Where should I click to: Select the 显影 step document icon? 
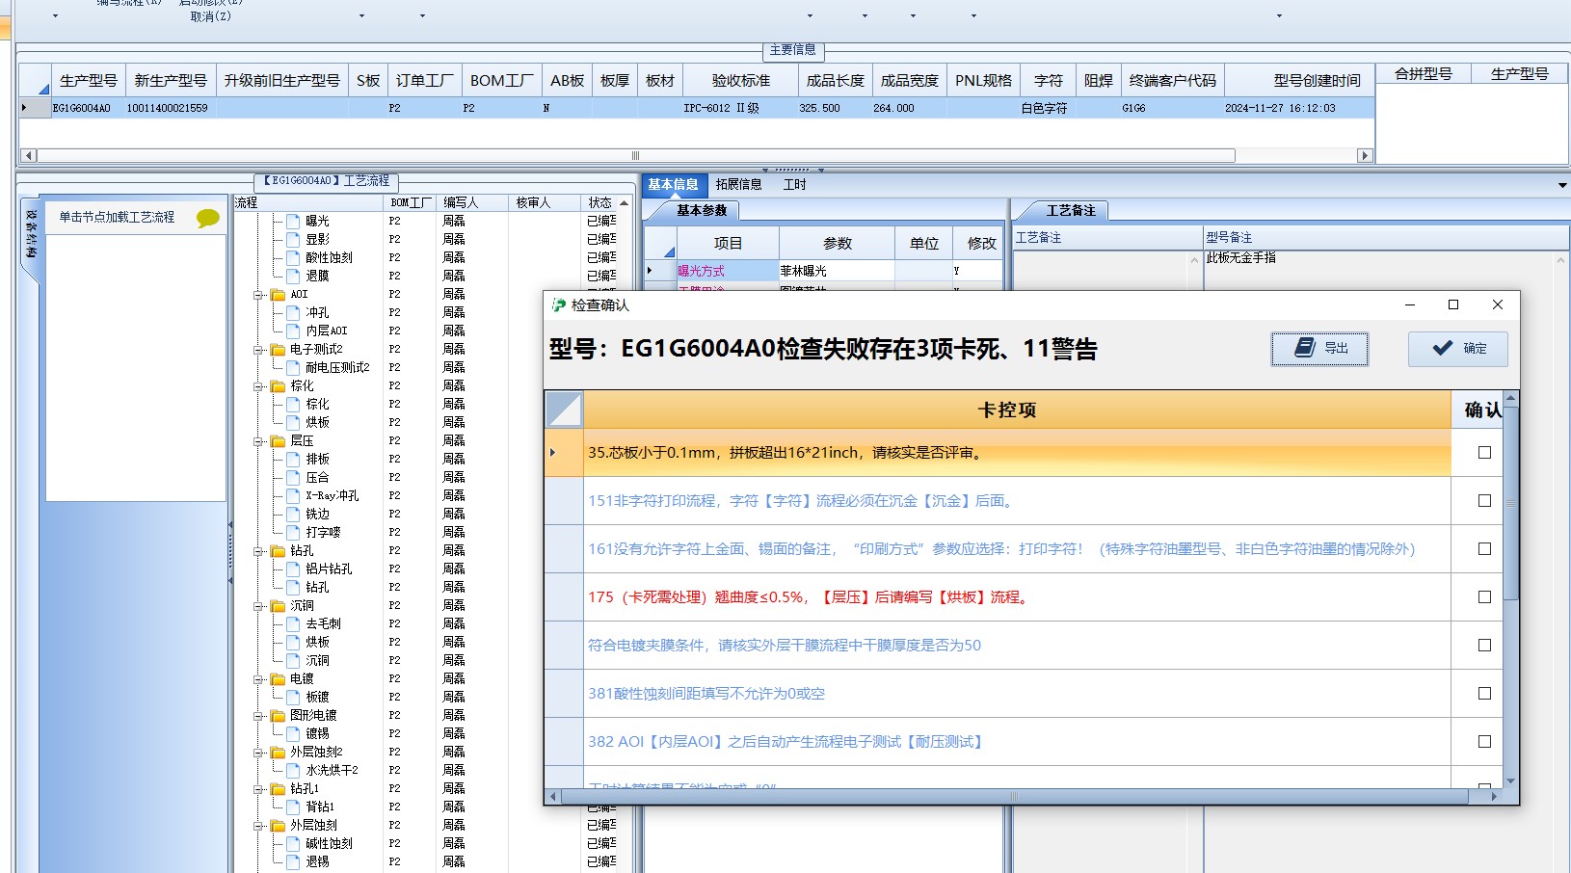[294, 240]
